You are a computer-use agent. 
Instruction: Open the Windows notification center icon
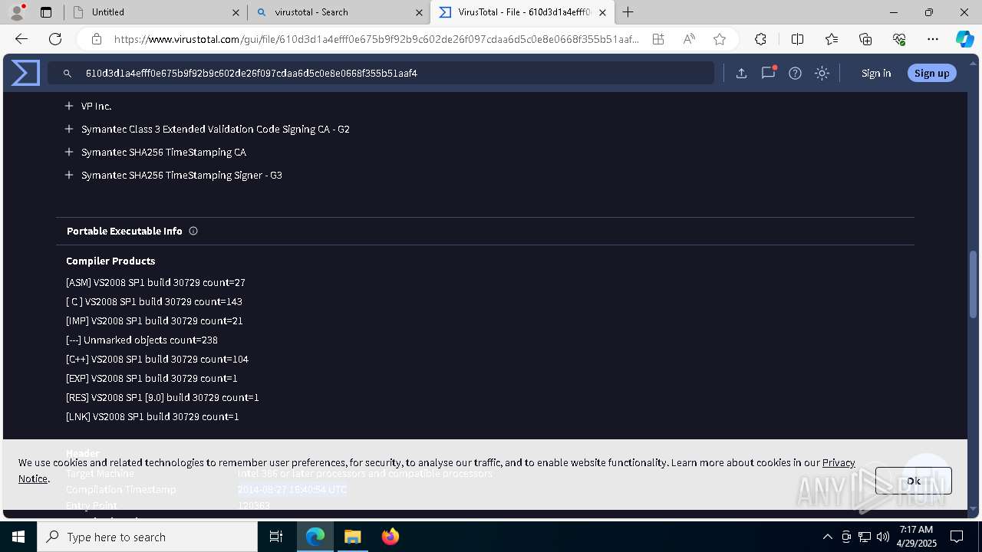pos(957,537)
